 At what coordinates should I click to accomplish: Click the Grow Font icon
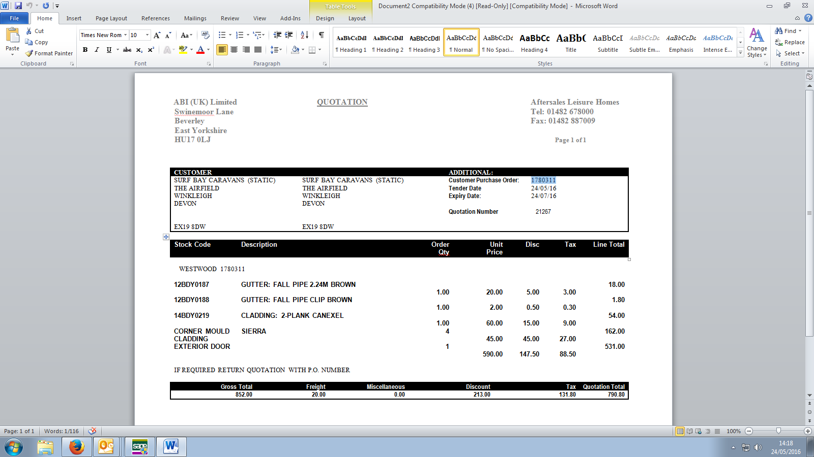pos(157,35)
